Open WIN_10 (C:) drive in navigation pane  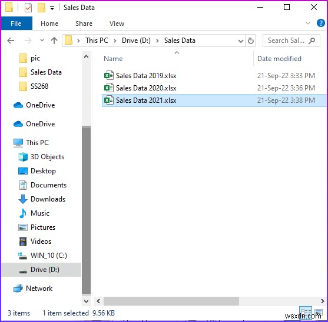point(49,256)
